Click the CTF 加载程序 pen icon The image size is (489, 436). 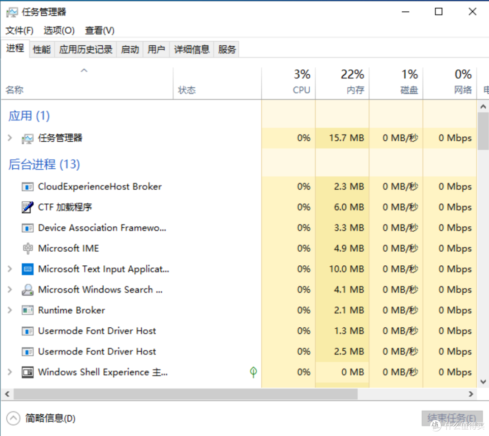pyautogui.click(x=28, y=207)
